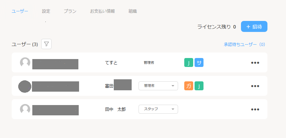This screenshot has width=286, height=138.
Task: Click the green J badge in 富田 row
Action: tap(199, 86)
